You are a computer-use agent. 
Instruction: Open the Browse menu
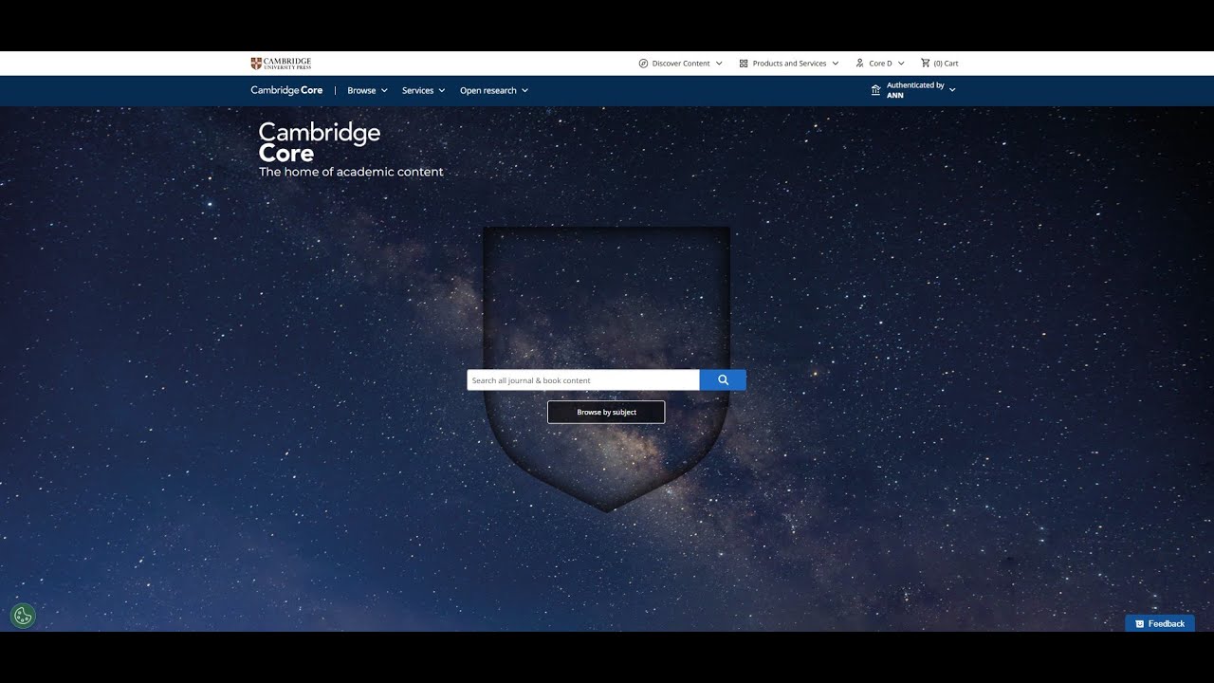368,91
